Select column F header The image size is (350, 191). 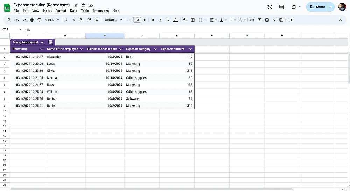coord(212,35)
